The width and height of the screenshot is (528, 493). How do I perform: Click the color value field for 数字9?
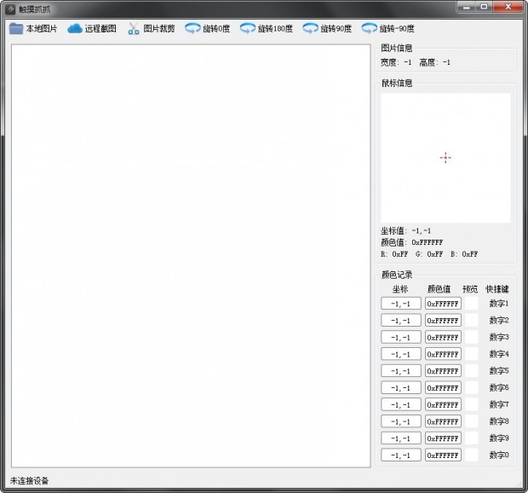(x=443, y=438)
